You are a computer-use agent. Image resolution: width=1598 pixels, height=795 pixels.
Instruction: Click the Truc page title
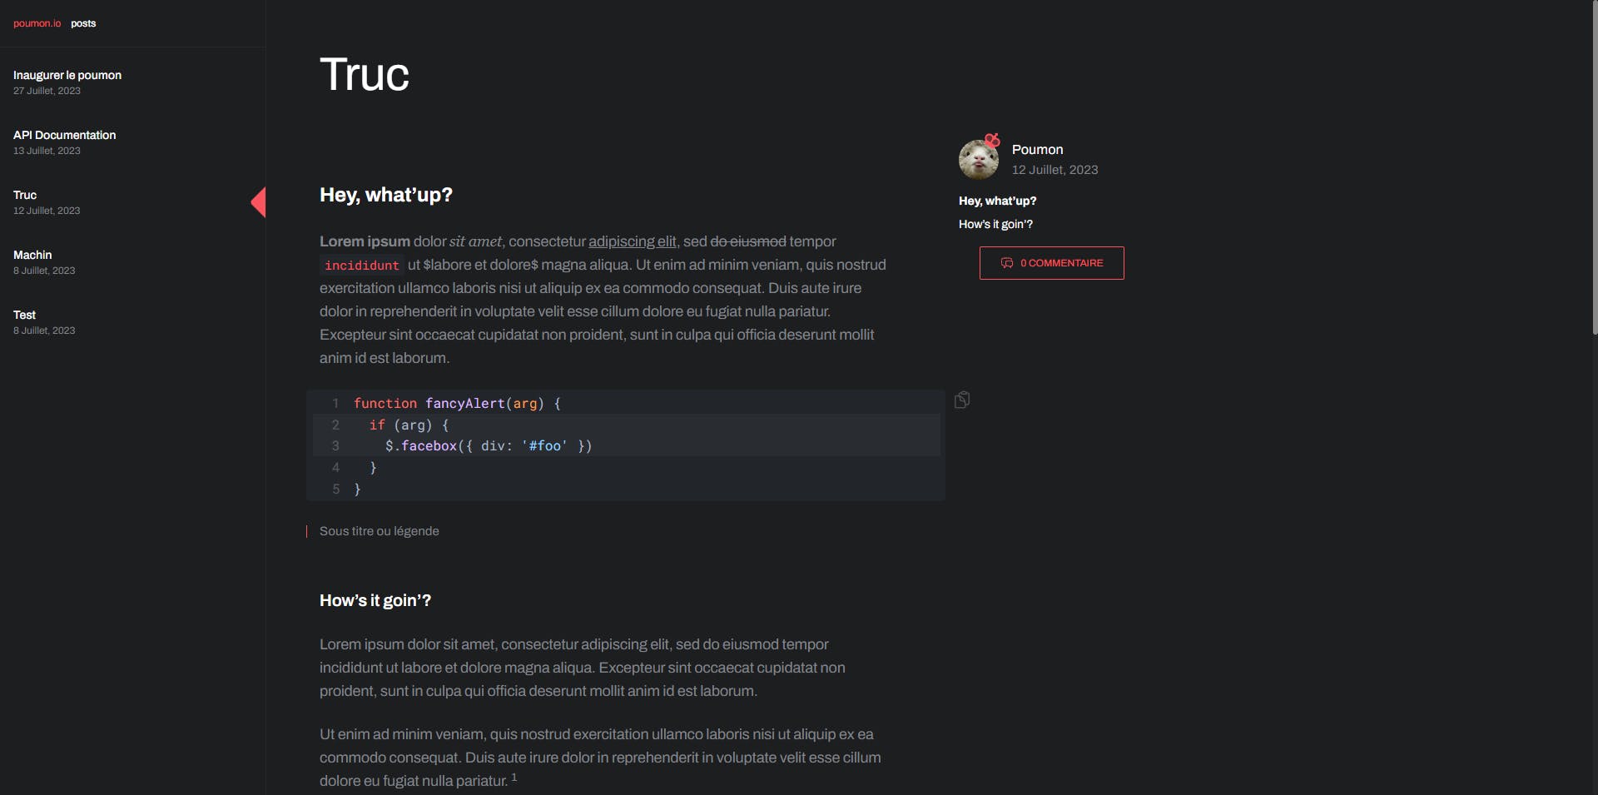pos(365,75)
